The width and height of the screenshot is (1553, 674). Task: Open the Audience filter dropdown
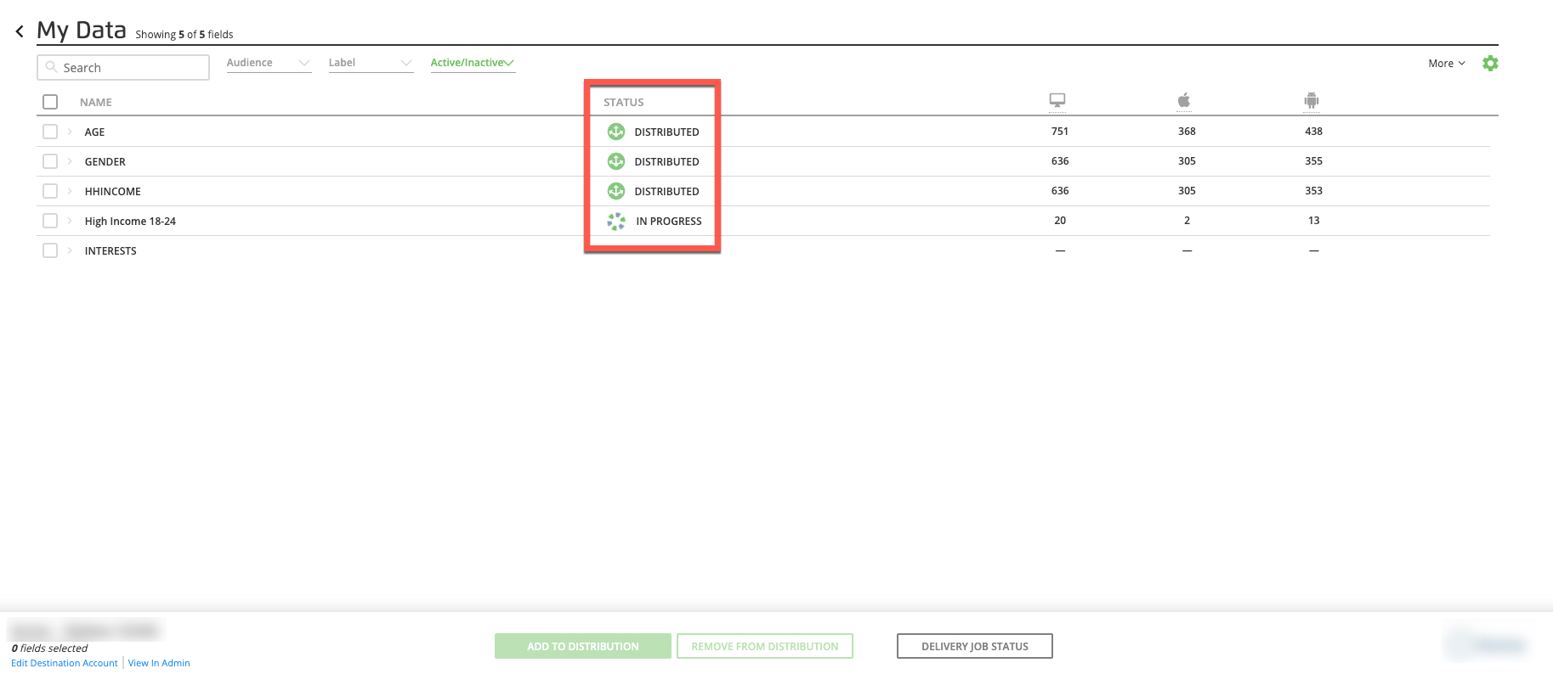[268, 63]
